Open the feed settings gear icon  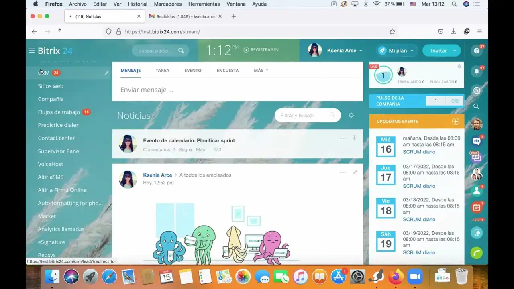coord(351,115)
